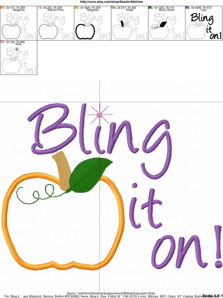Click the orange swatch for step 1
This screenshot has width=223, height=298.
[x=2, y=7]
